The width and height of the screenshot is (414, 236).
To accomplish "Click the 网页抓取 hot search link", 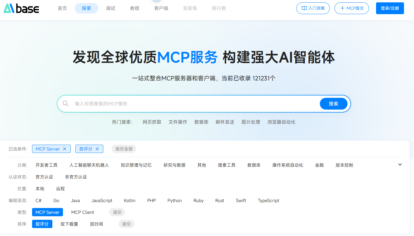I will 152,122.
